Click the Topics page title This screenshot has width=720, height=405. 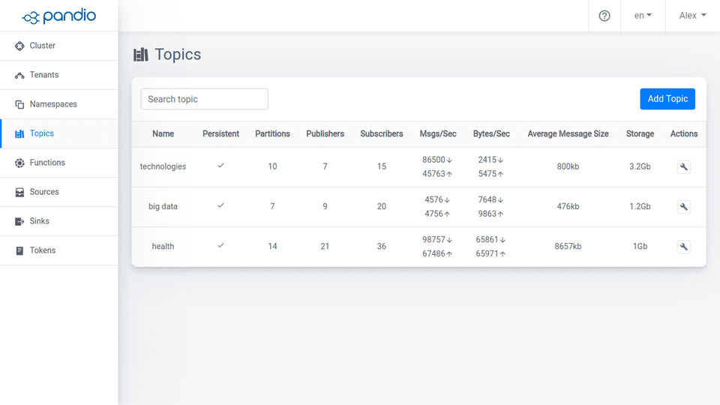(x=178, y=55)
